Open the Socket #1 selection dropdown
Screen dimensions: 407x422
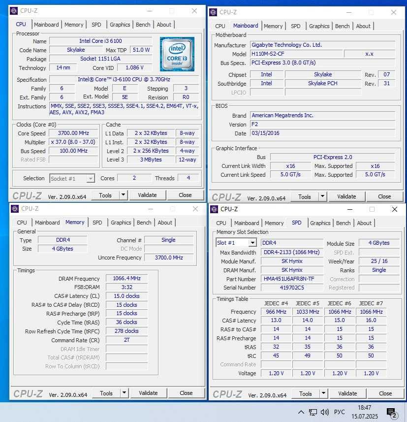pos(72,178)
